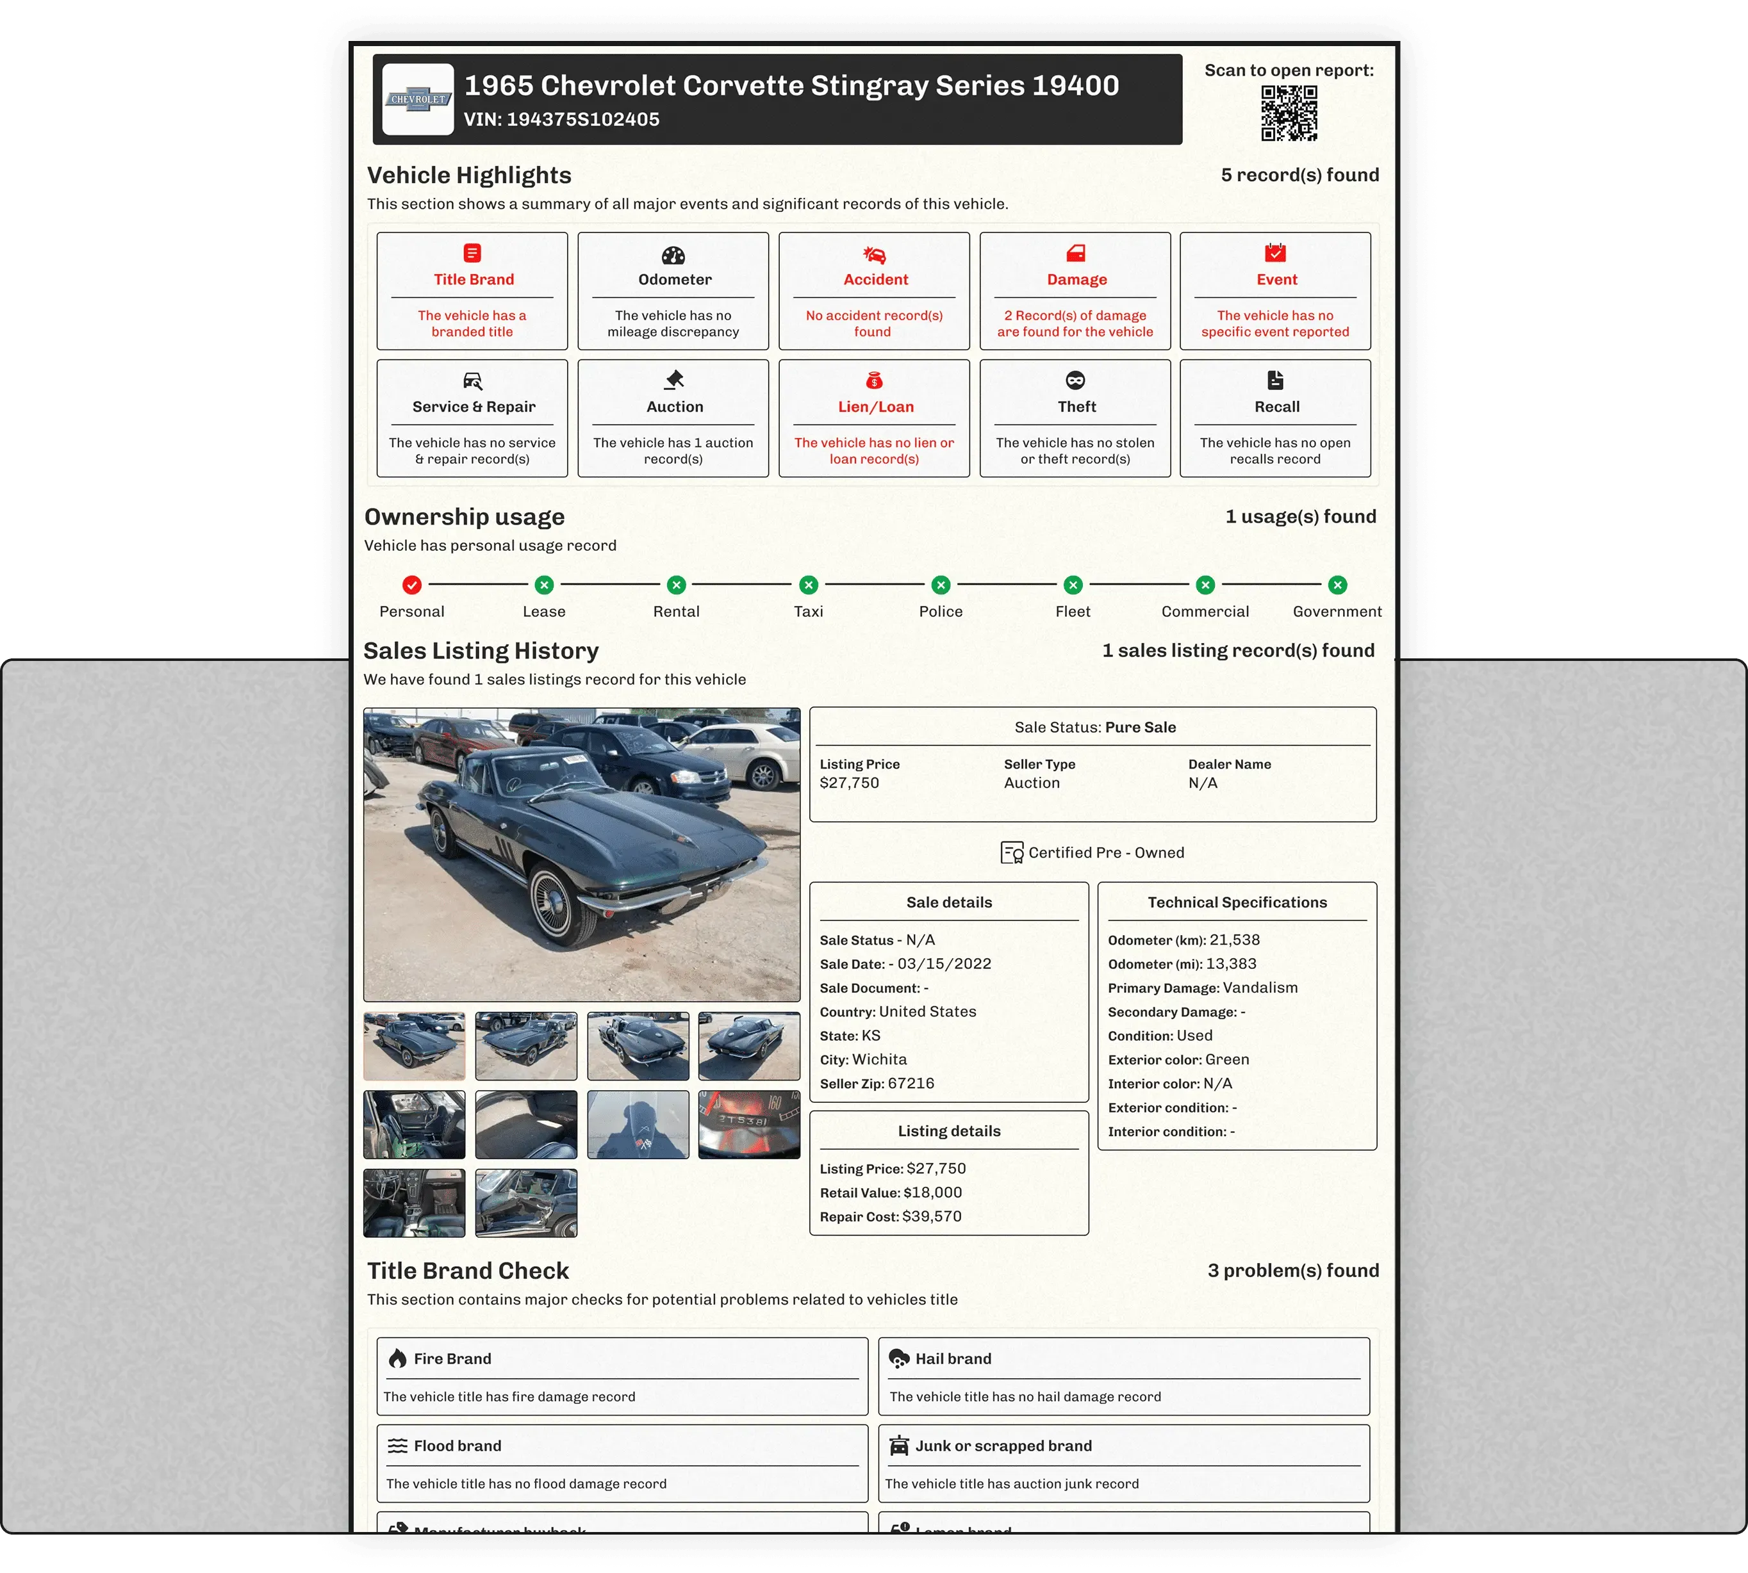This screenshot has height=1573, width=1748.
Task: Click the Fire Brand flame icon
Action: [x=398, y=1358]
